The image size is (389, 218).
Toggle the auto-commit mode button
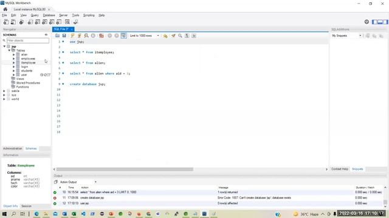(123, 36)
